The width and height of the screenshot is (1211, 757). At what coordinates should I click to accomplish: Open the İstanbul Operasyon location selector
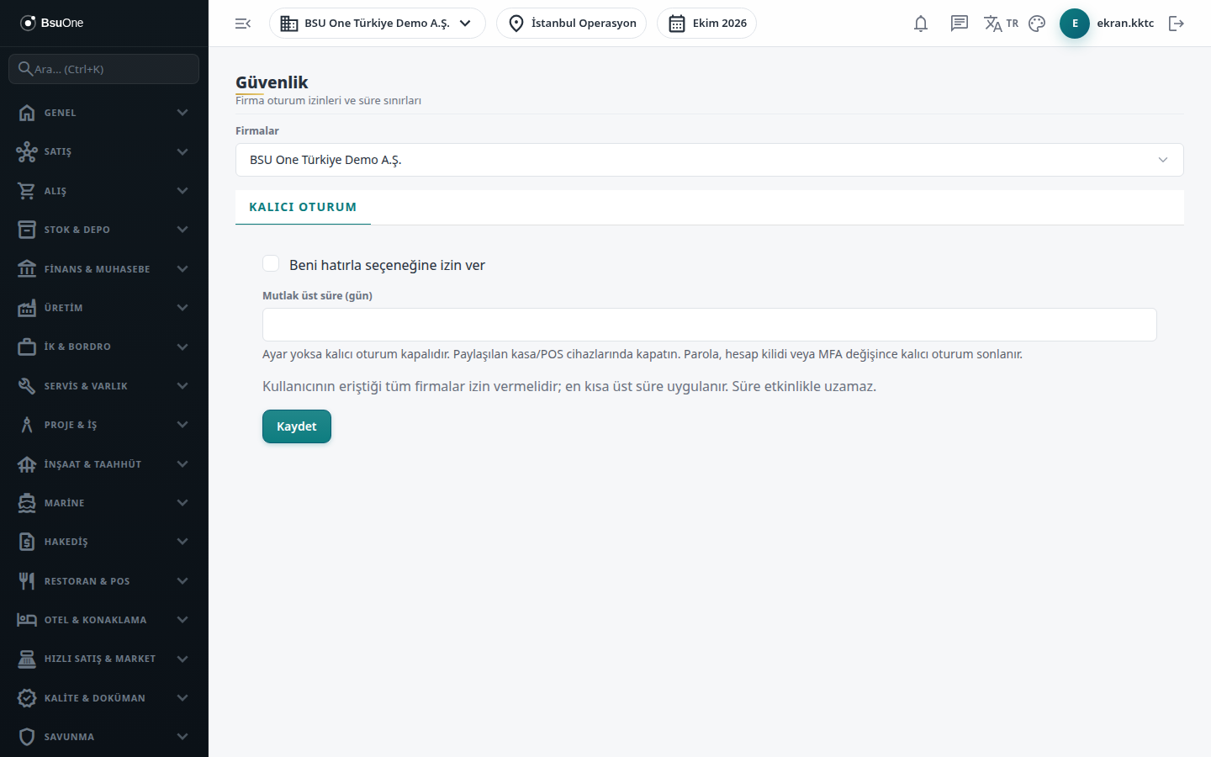[x=572, y=24]
